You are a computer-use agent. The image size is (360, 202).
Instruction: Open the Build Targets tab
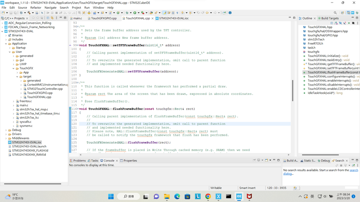(328, 18)
